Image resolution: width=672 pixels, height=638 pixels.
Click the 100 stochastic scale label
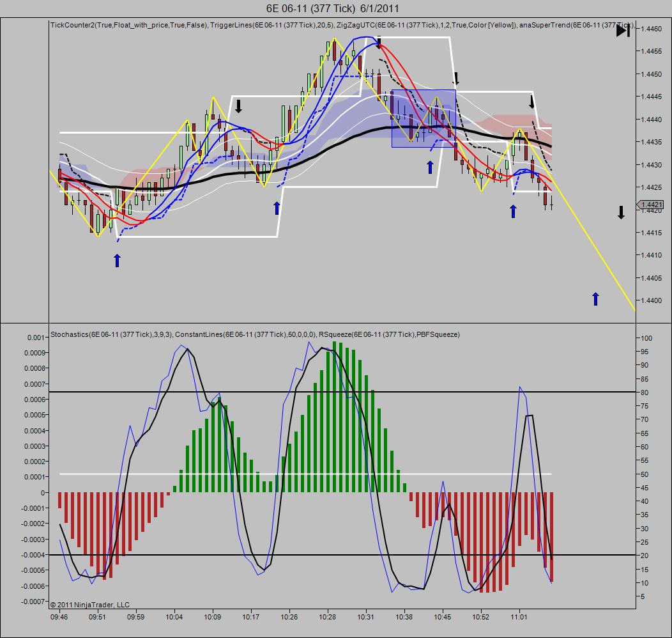[x=646, y=338]
